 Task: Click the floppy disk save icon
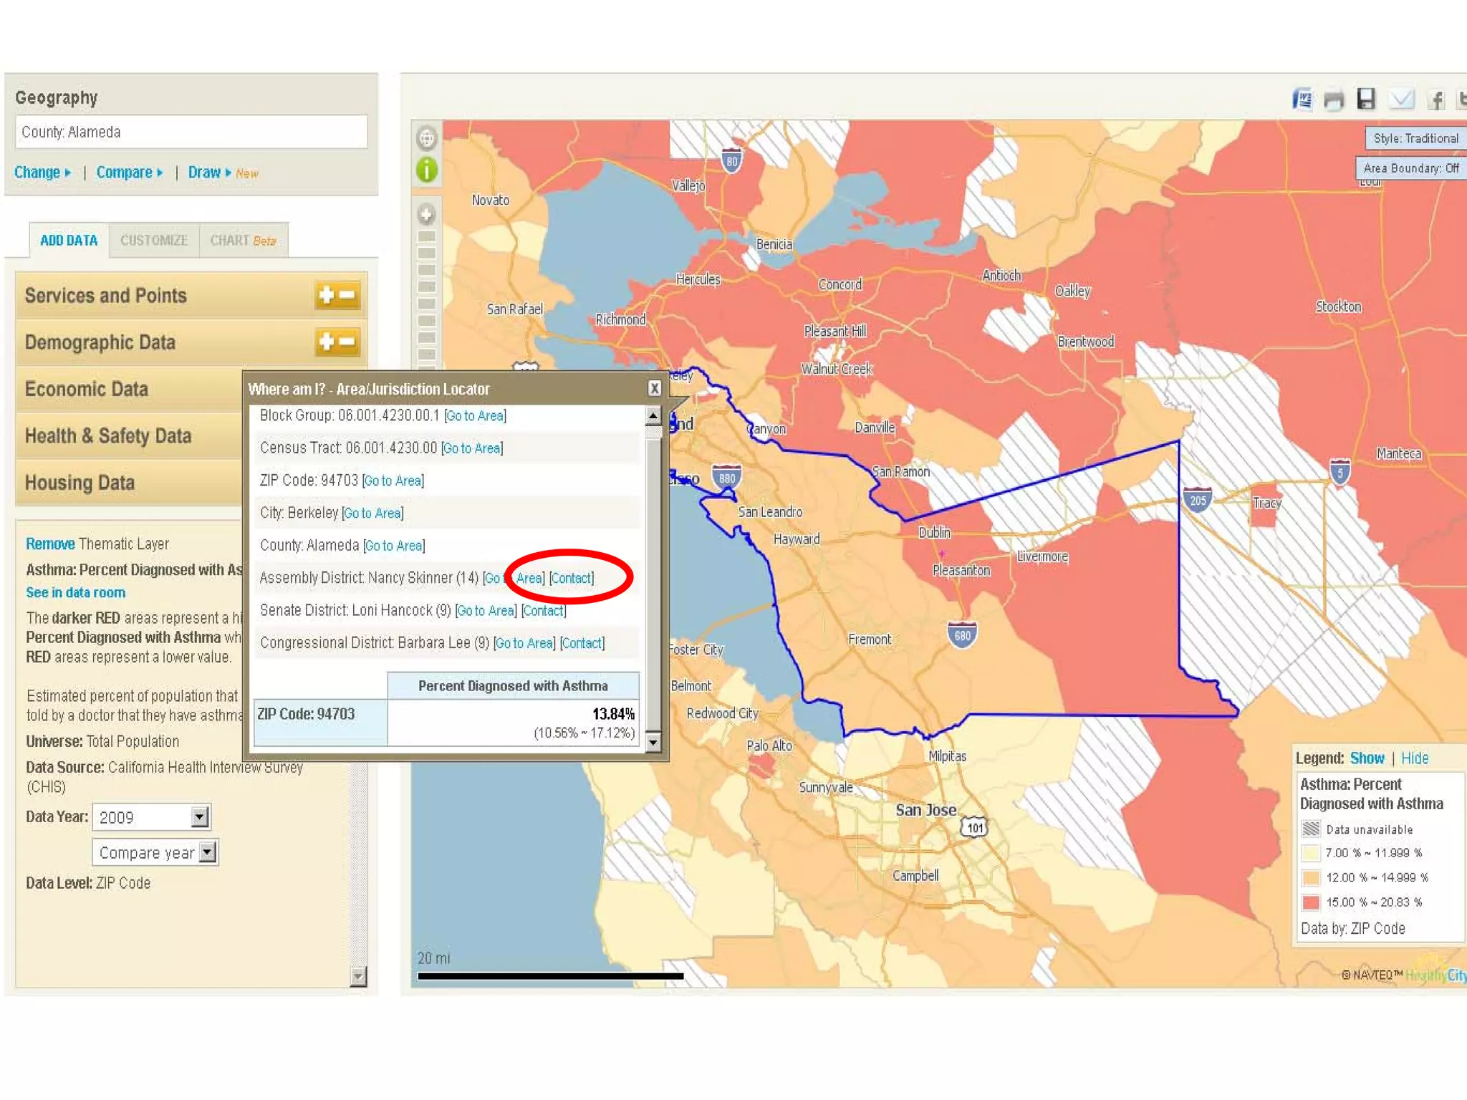pyautogui.click(x=1366, y=99)
